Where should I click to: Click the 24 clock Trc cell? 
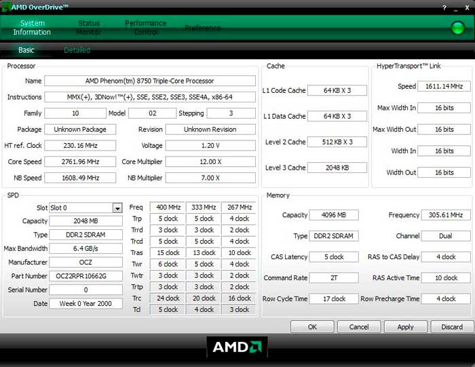pos(168,298)
